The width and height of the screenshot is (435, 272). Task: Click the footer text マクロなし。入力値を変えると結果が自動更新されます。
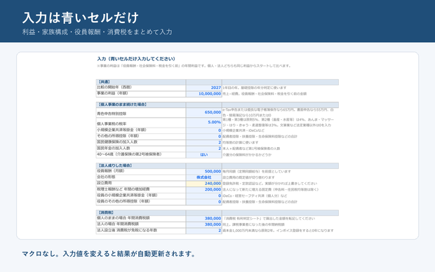(x=109, y=254)
